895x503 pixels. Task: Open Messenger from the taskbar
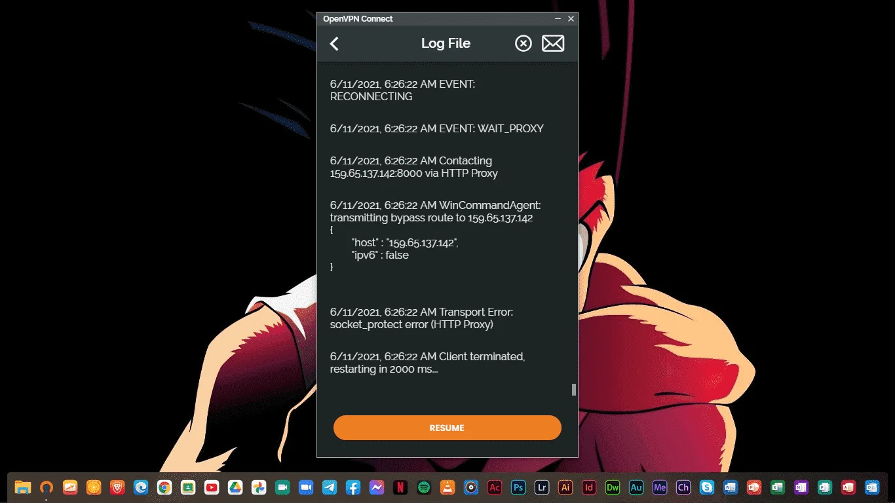click(x=377, y=487)
